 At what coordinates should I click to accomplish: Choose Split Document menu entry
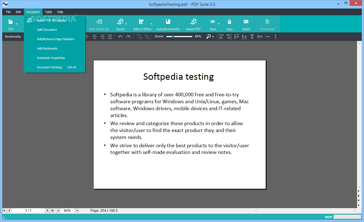54,30
